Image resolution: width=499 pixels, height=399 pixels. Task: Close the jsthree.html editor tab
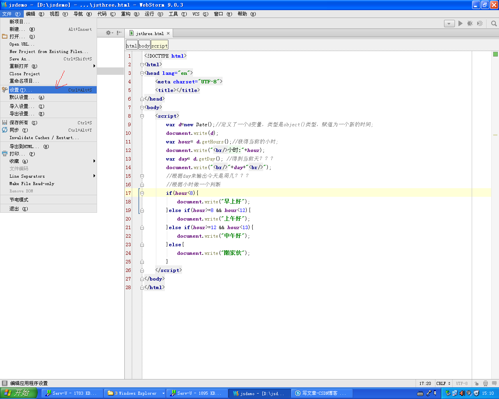click(168, 34)
